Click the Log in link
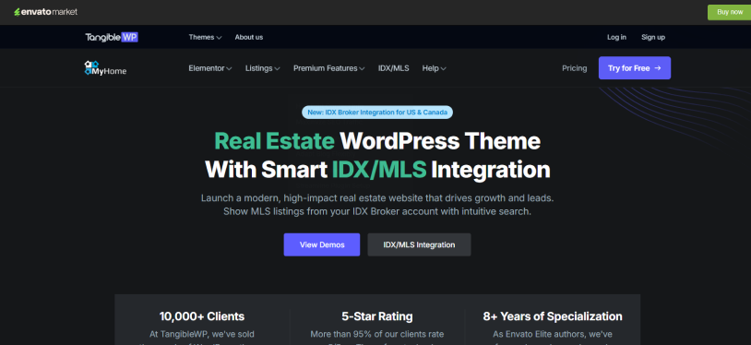This screenshot has width=751, height=345. pyautogui.click(x=616, y=37)
